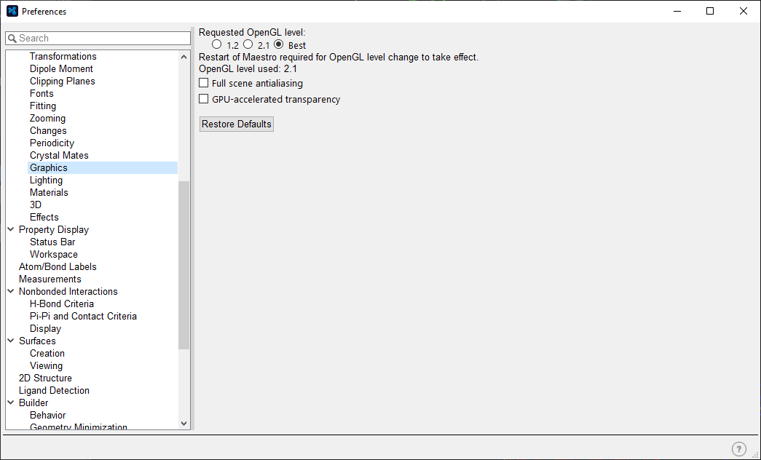Collapse the Surfaces tree node
Screen dimensions: 761x460
(11, 341)
